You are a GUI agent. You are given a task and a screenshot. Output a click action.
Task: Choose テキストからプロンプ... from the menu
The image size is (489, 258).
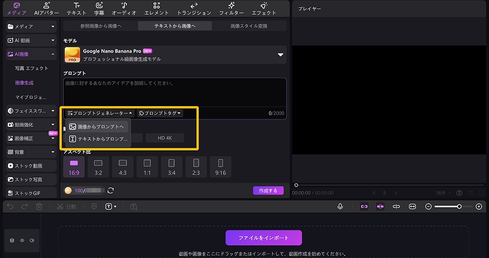tap(98, 139)
